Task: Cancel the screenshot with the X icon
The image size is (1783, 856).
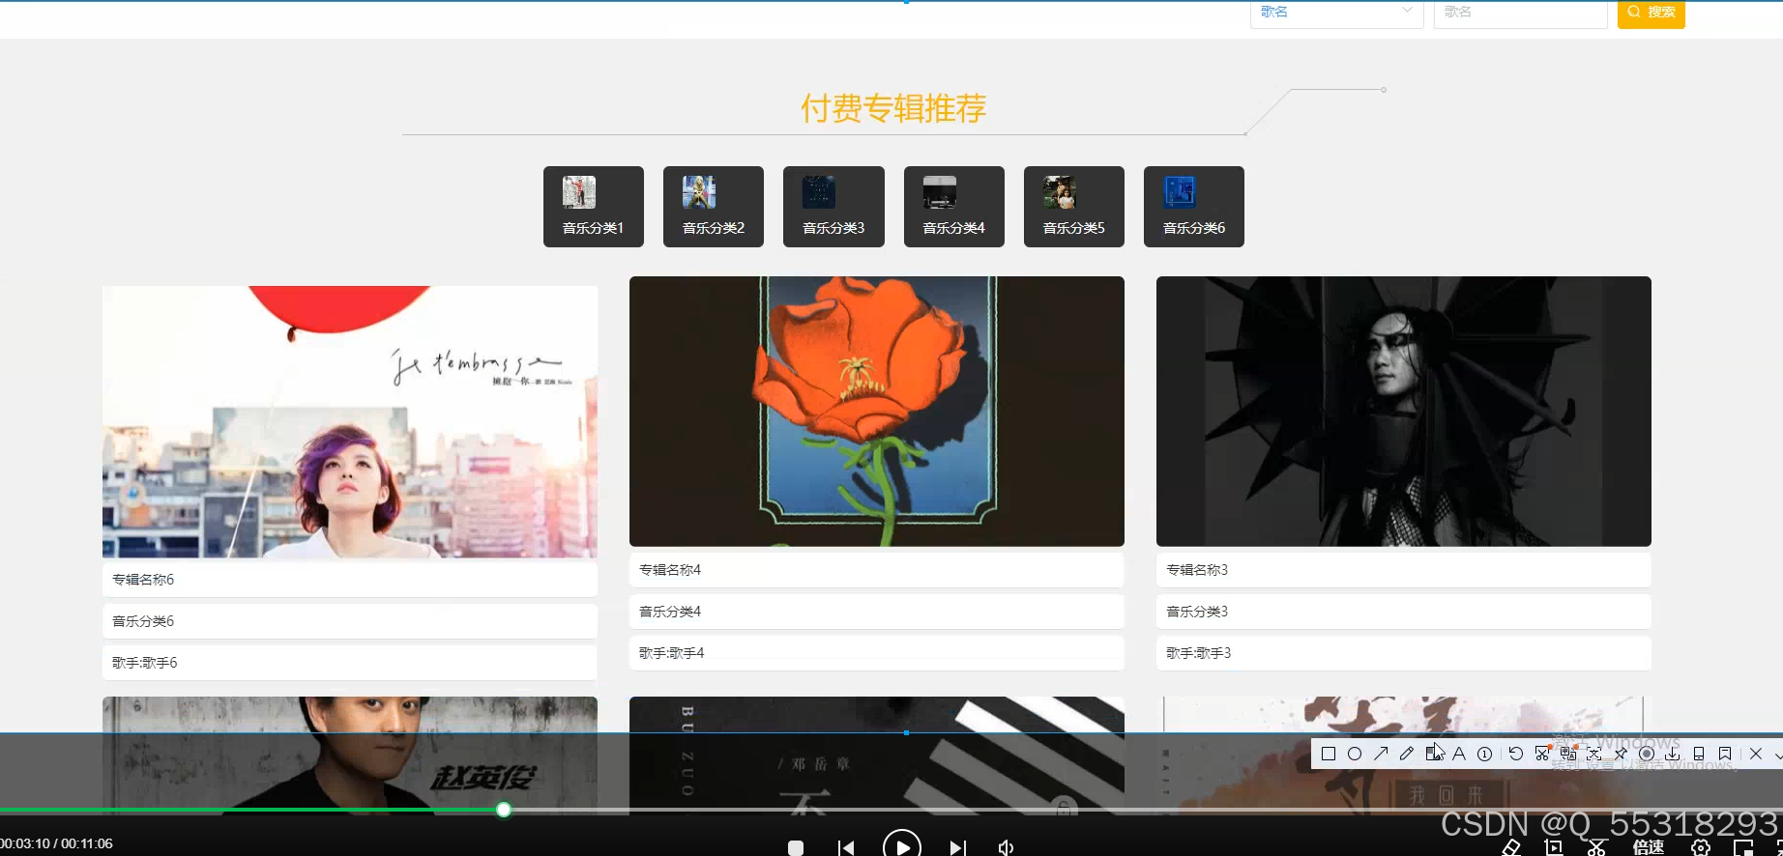Action: click(1756, 754)
